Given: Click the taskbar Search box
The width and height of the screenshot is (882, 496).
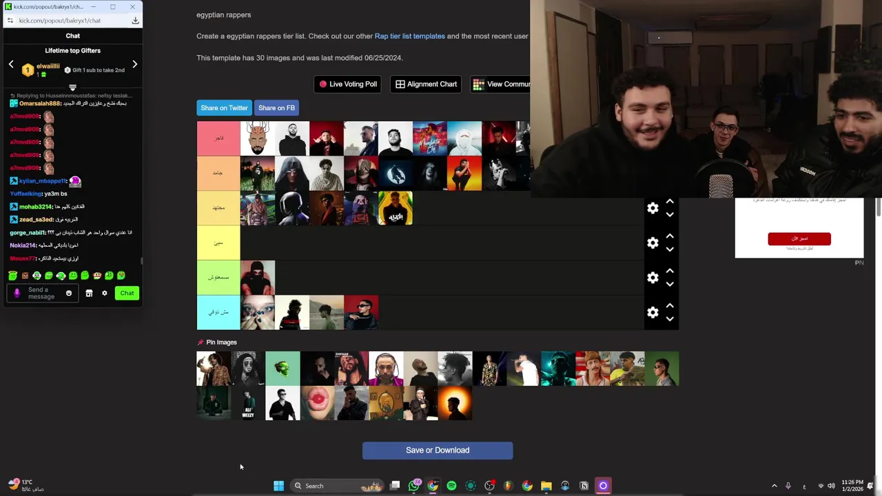Looking at the screenshot, I should 336,486.
